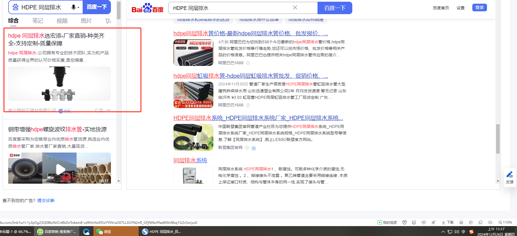Open 设置 in the Baidu header
Screen dimensions: 517x236
[x=460, y=8]
